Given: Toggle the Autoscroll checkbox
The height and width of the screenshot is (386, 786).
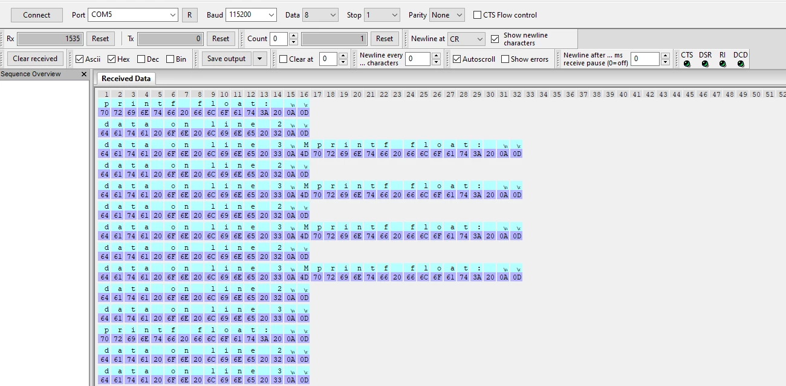Looking at the screenshot, I should tap(457, 59).
